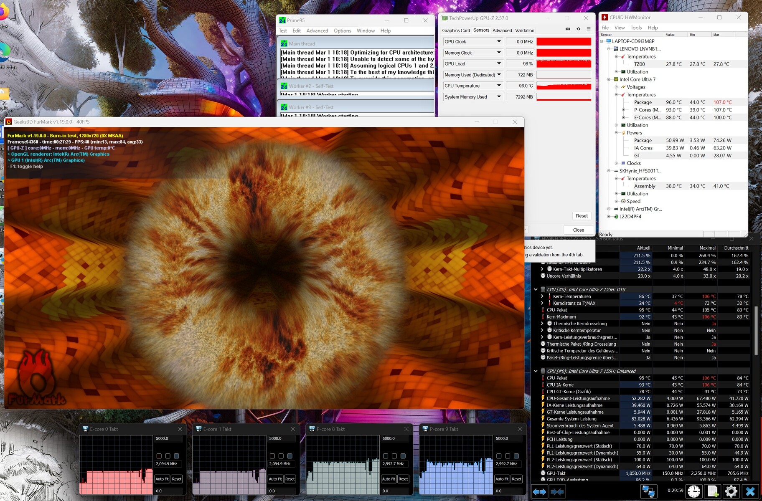Viewport: 762px width, 501px height.
Task: Click HWiNFO network computers icon
Action: [648, 491]
